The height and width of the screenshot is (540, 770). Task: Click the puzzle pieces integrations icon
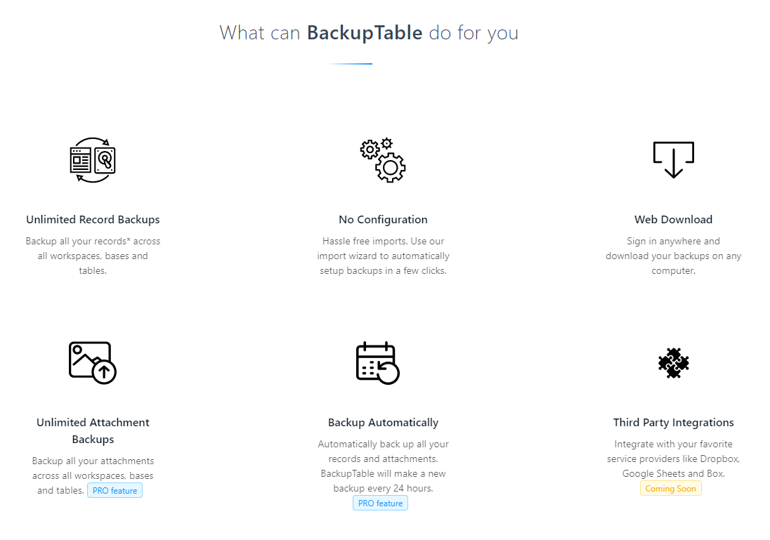click(x=673, y=363)
